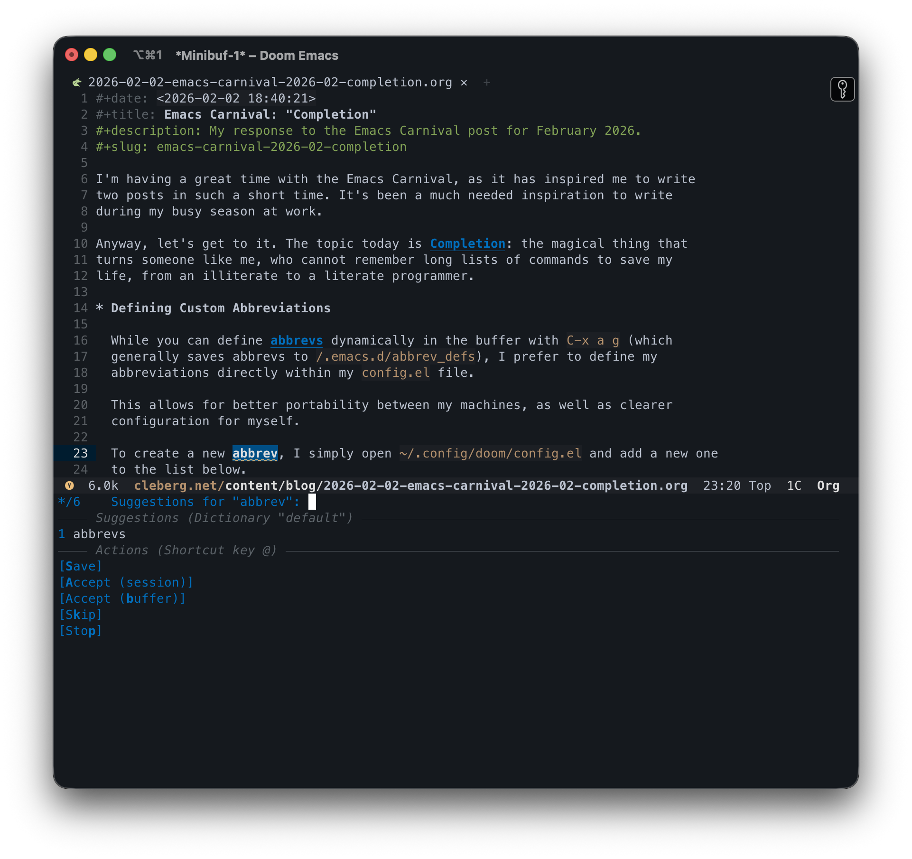Open the Completion link in the text
The height and width of the screenshot is (859, 912).
[x=467, y=244]
